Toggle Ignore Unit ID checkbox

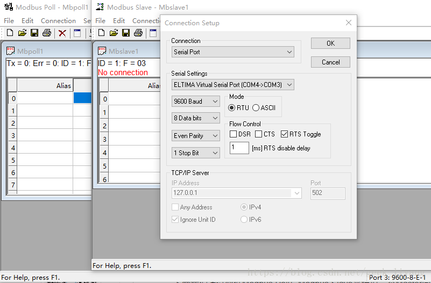click(175, 220)
